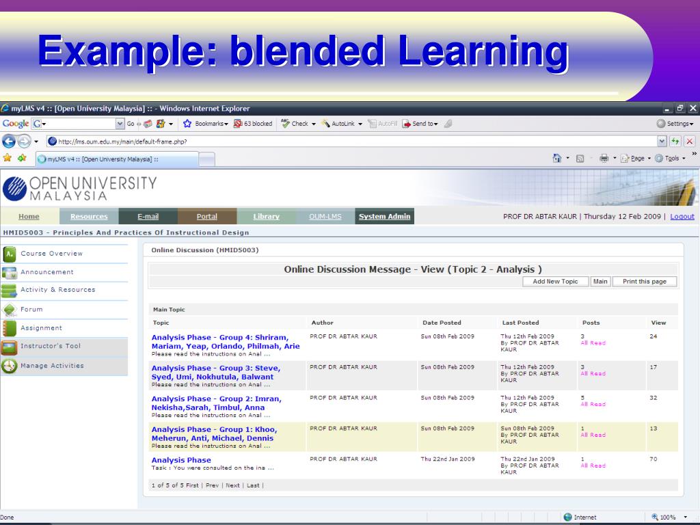Click the Internet zone globe icon

point(568,517)
